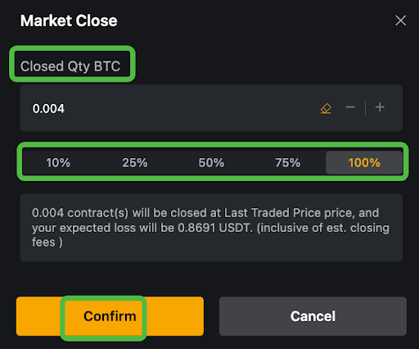Viewport: 419px width, 349px height.
Task: Choose 75% of the position to close
Action: 287,163
